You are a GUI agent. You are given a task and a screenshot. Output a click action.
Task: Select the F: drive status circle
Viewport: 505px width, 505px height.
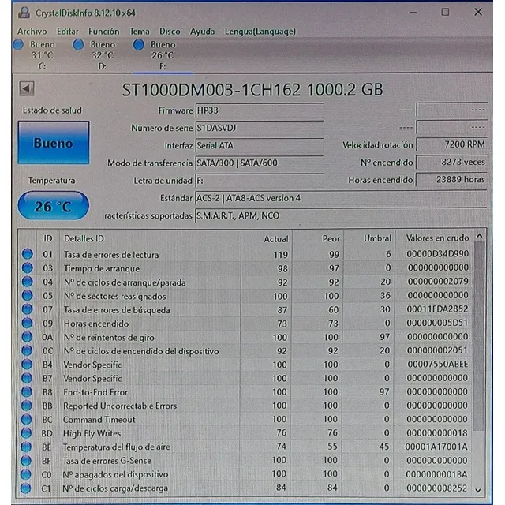coord(139,45)
